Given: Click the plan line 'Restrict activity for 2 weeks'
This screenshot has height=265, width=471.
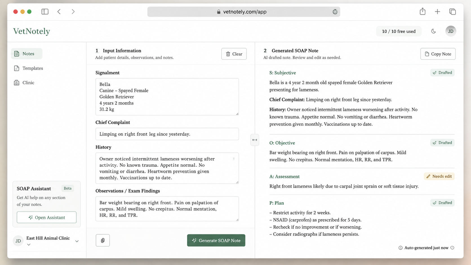Looking at the screenshot, I should click(x=300, y=213).
